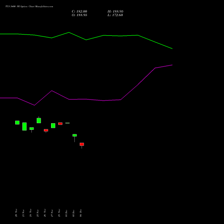
Task: Click the open price value O: 188.95
Action: (x=79, y=15)
